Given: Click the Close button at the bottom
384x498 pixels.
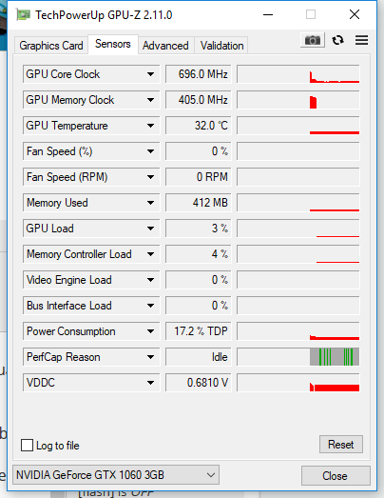Looking at the screenshot, I should coord(336,475).
